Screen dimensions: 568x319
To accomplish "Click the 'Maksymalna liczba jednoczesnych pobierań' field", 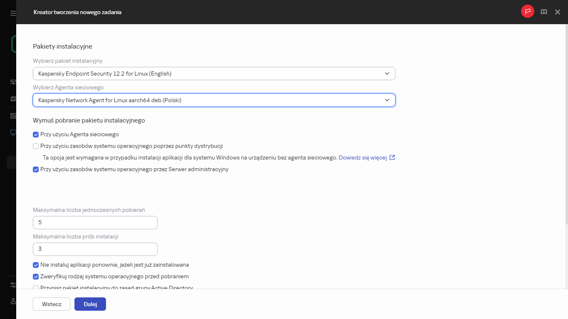I will tap(95, 223).
